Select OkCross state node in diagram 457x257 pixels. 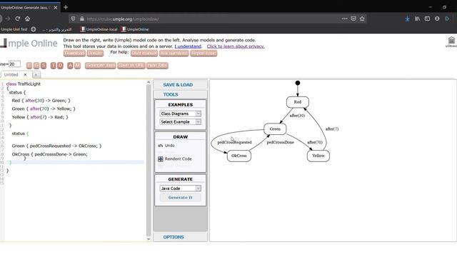coord(239,156)
